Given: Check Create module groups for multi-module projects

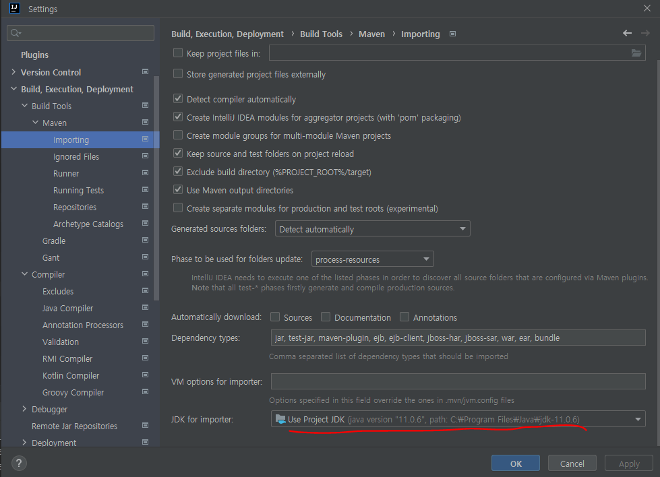Looking at the screenshot, I should pyautogui.click(x=178, y=135).
